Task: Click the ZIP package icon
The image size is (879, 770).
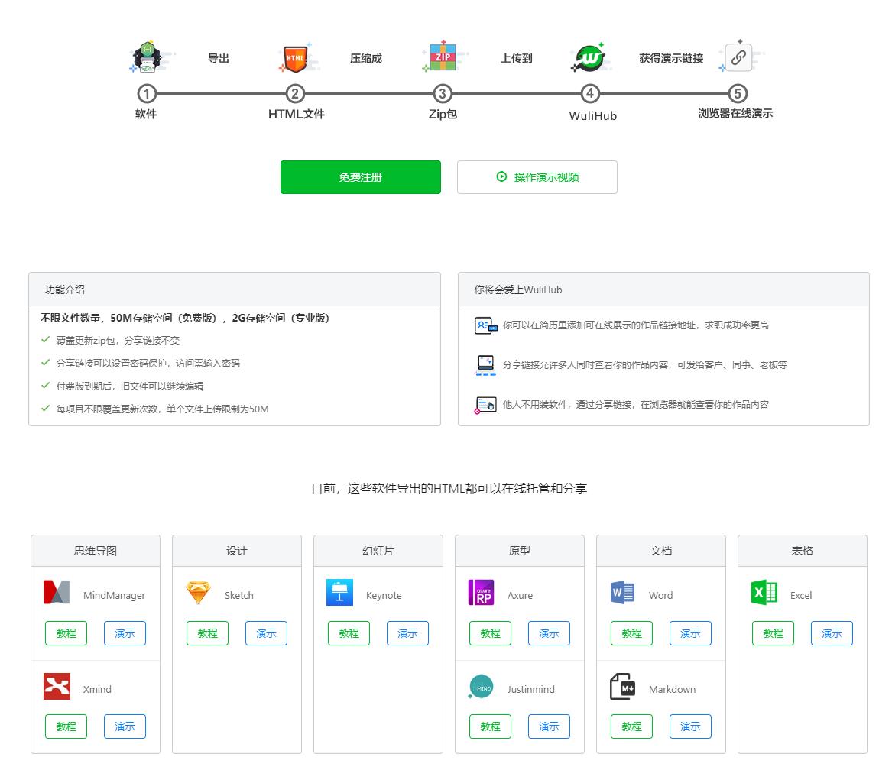Action: point(443,57)
